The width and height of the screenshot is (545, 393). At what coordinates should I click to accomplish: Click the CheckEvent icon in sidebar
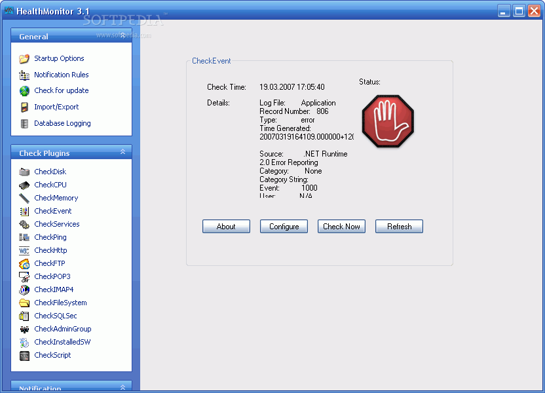coord(24,212)
